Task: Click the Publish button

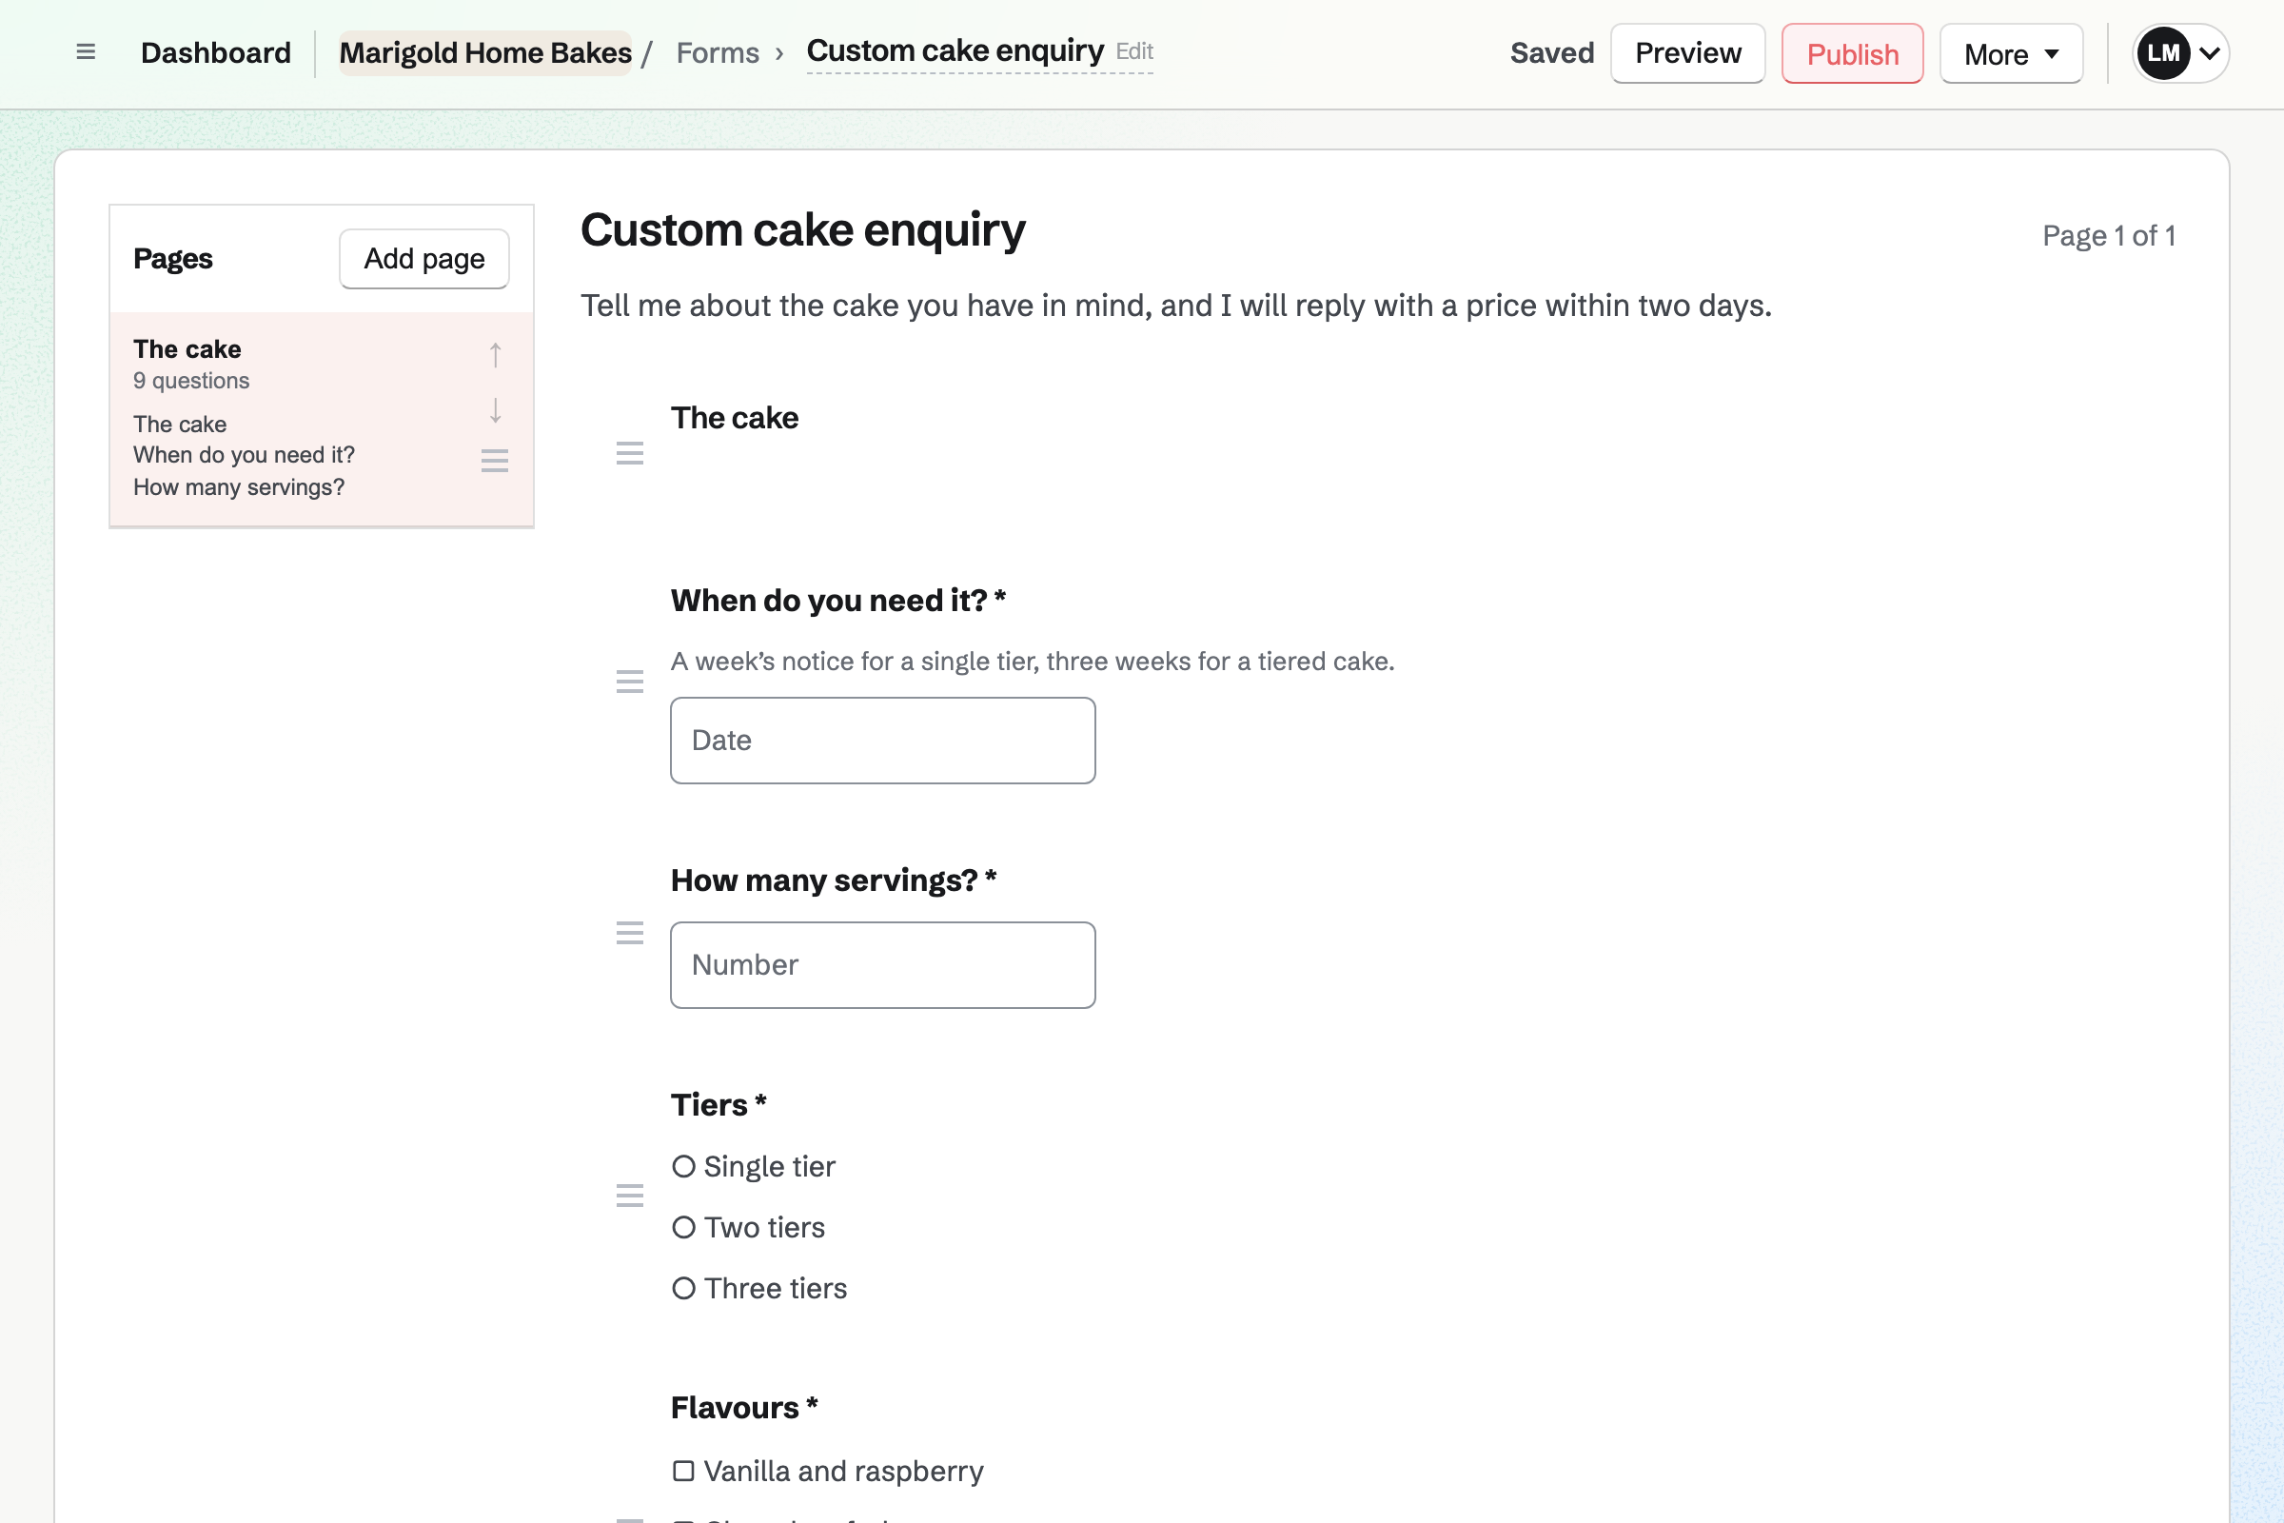Action: [x=1852, y=53]
